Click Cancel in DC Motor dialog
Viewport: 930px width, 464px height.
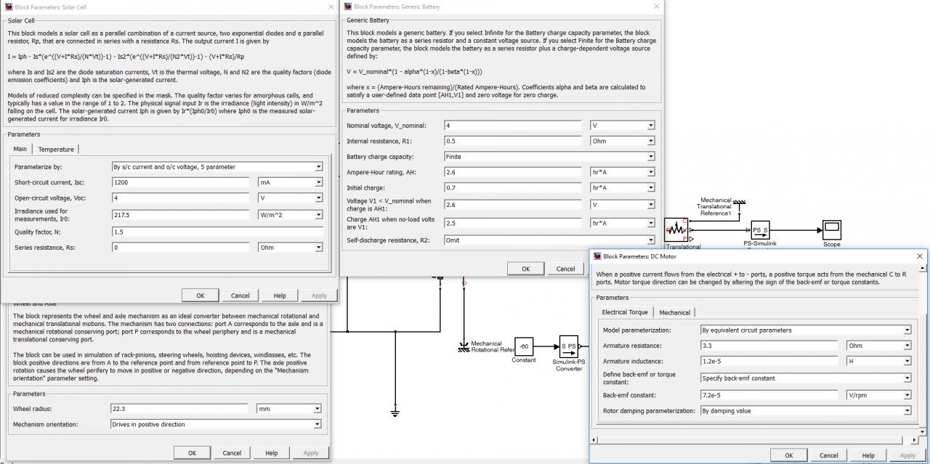tap(829, 455)
